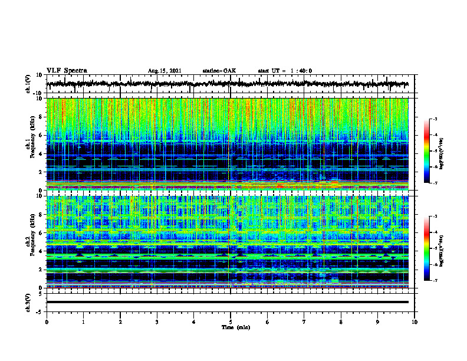Click the time axis tick label "4"
Viewport: 467px width, 361px height.
194,322
